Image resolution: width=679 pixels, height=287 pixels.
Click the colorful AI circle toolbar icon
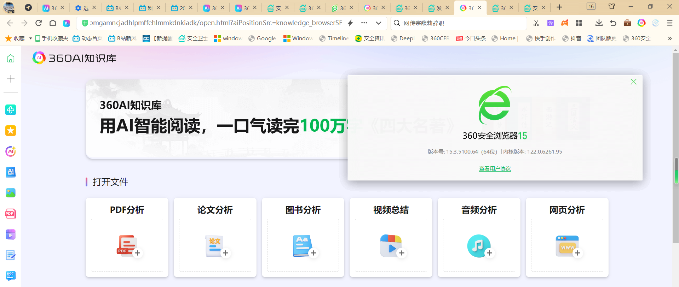click(x=641, y=23)
